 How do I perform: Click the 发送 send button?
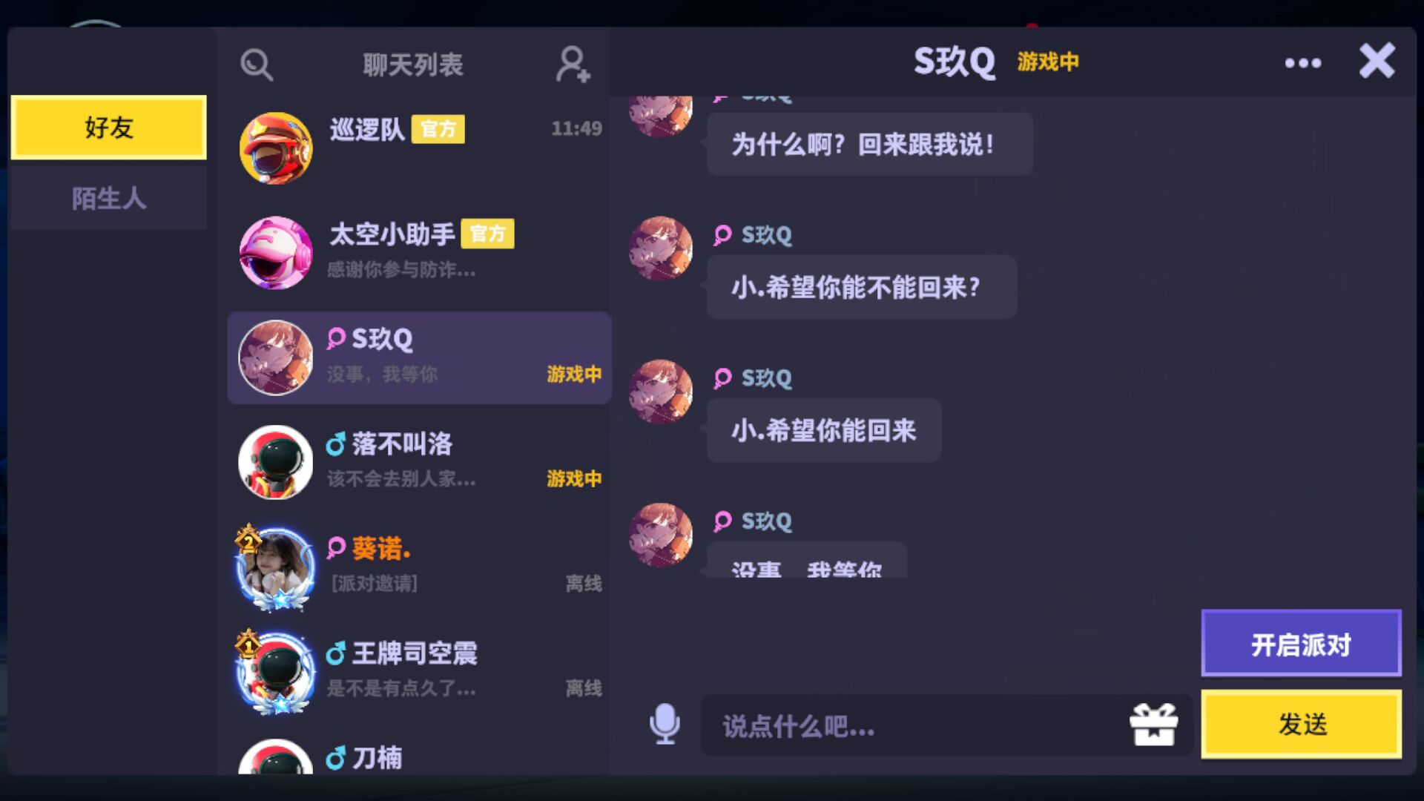tap(1302, 724)
